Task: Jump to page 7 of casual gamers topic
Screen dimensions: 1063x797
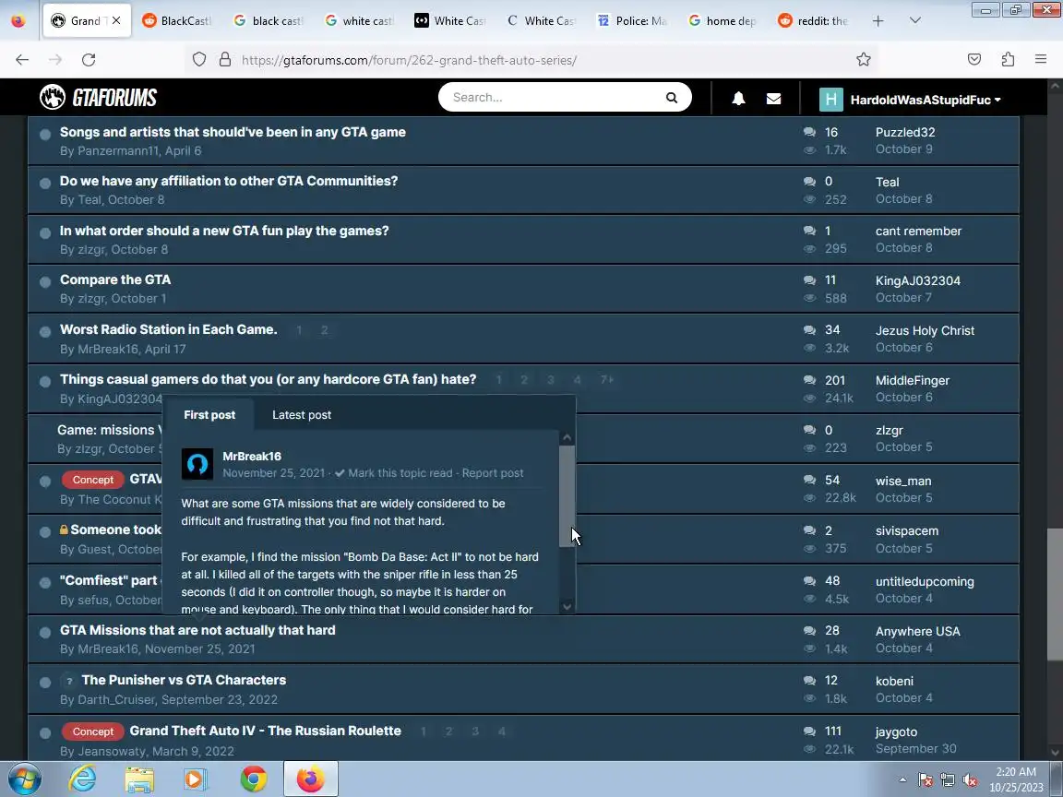Action: (x=607, y=379)
